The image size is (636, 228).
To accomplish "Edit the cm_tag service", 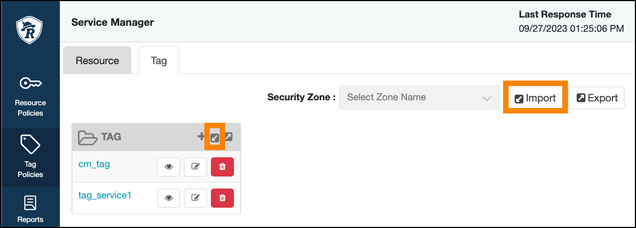I will click(x=195, y=167).
